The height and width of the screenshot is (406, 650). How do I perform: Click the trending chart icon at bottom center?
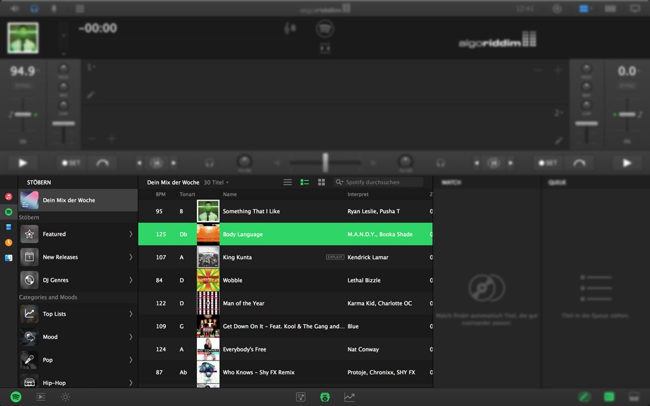[350, 397]
